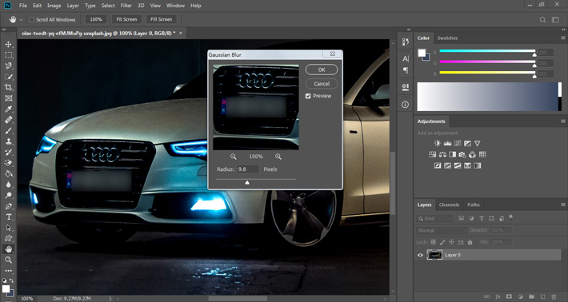568x302 pixels.
Task: Add a Brightness/Contrast adjustment
Action: pyautogui.click(x=438, y=143)
